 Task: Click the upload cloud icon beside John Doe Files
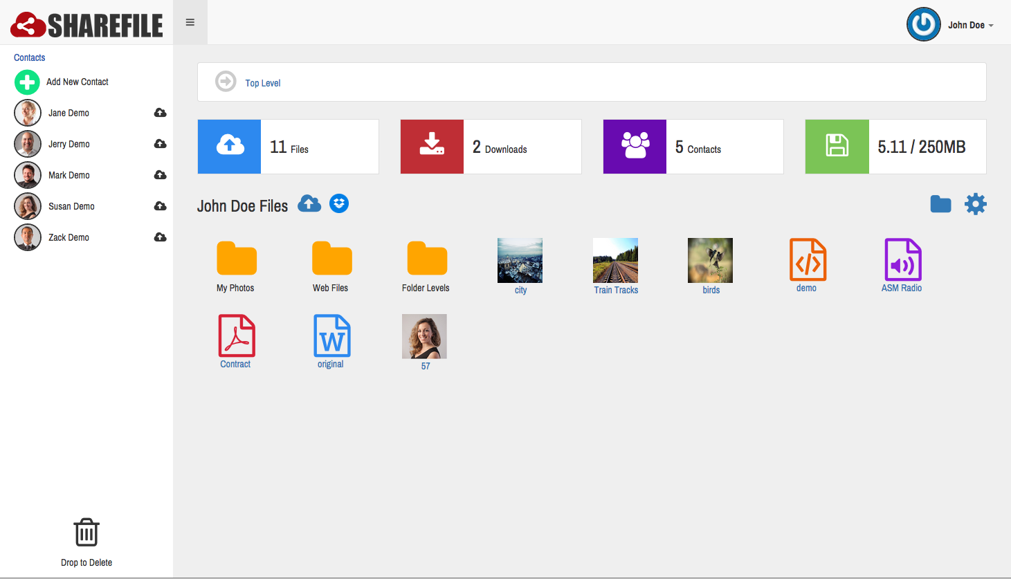(309, 204)
